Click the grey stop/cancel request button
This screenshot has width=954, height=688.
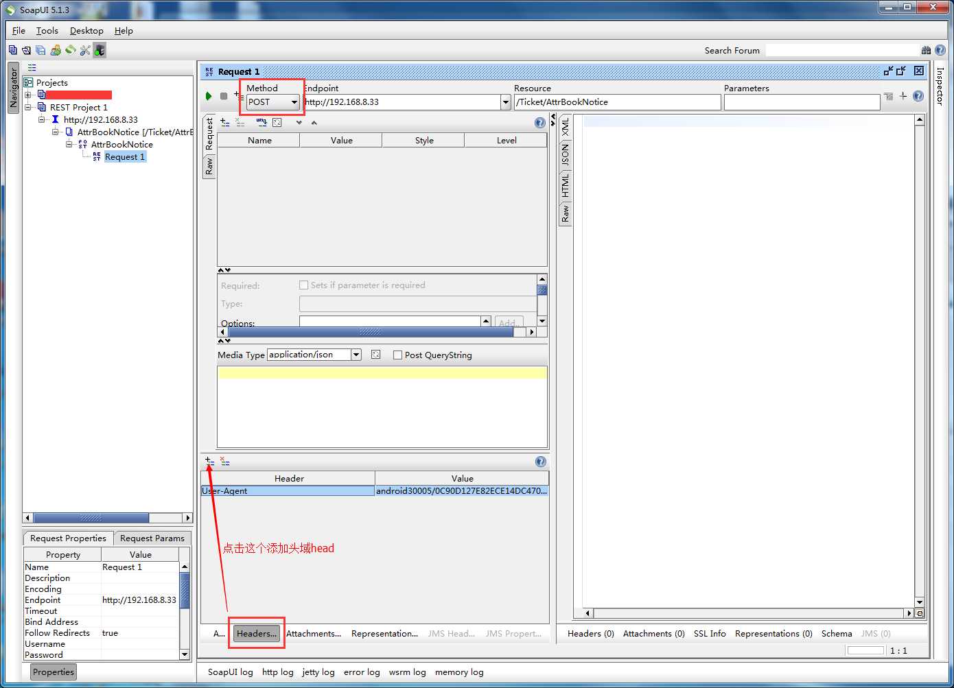224,96
